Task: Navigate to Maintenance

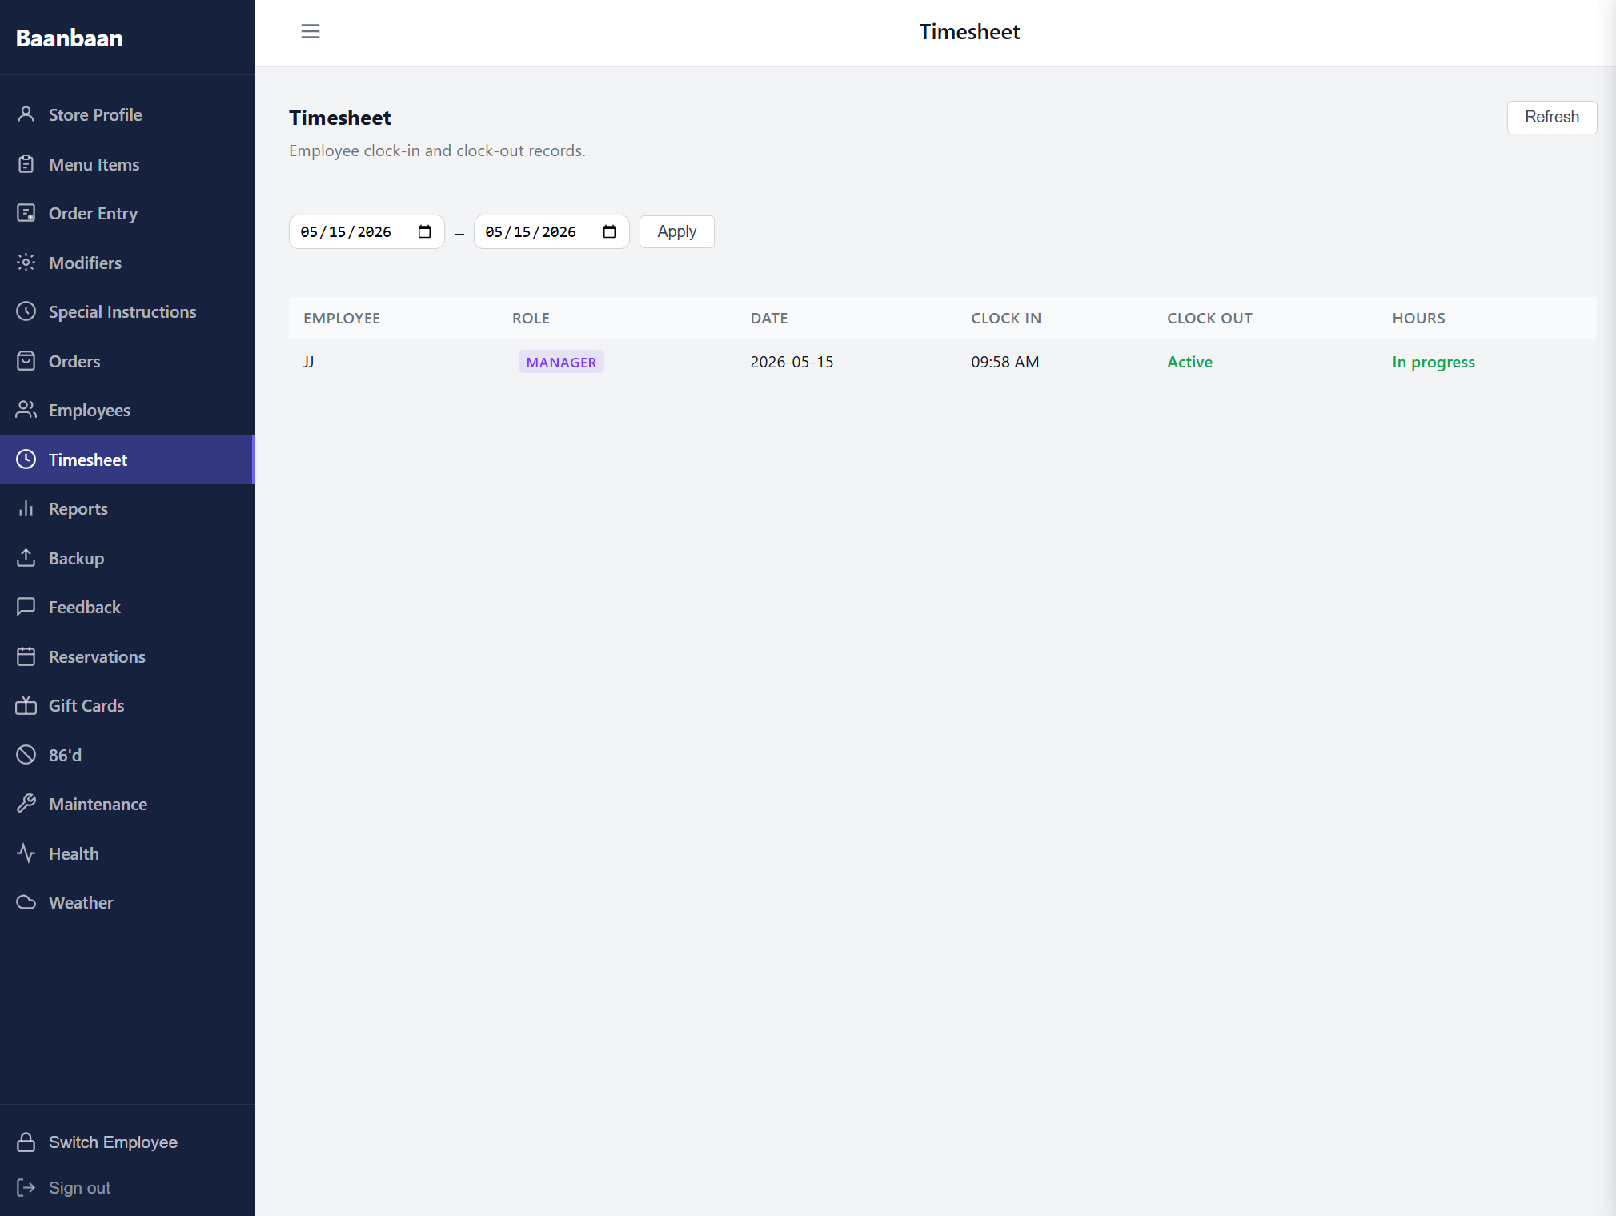Action: 128,804
